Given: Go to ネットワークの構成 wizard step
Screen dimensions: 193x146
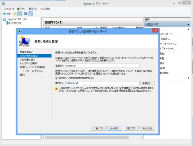Looking at the screenshot, I should tap(28, 63).
